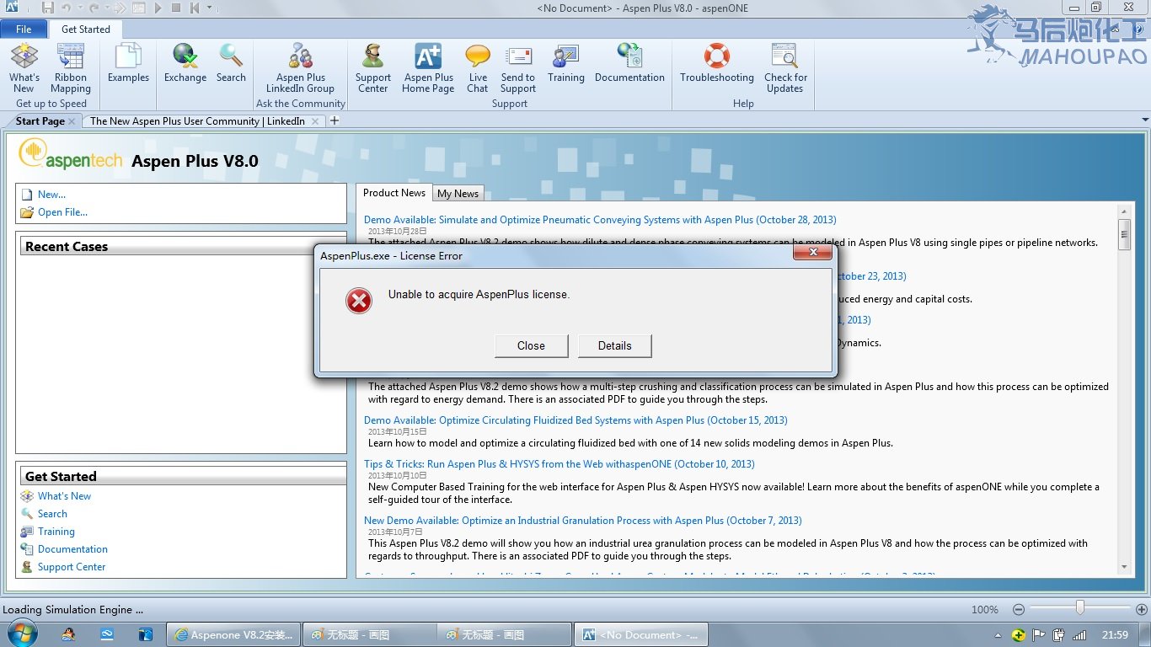Open the Training link under Get Started
The width and height of the screenshot is (1151, 647).
[x=56, y=532]
